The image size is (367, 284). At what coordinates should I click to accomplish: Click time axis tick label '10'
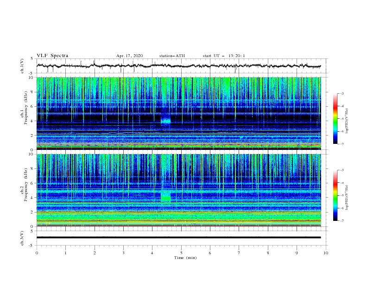(x=326, y=253)
